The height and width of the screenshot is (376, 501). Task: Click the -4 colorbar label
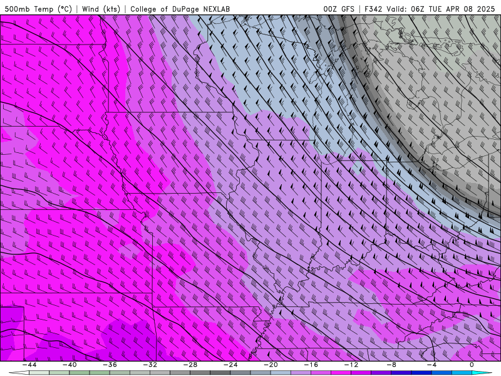tap(431, 365)
